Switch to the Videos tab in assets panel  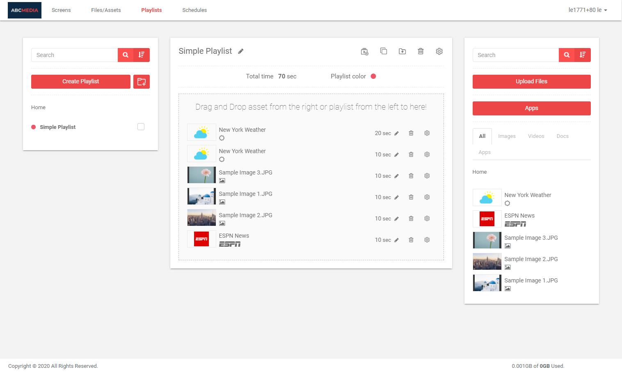point(536,136)
